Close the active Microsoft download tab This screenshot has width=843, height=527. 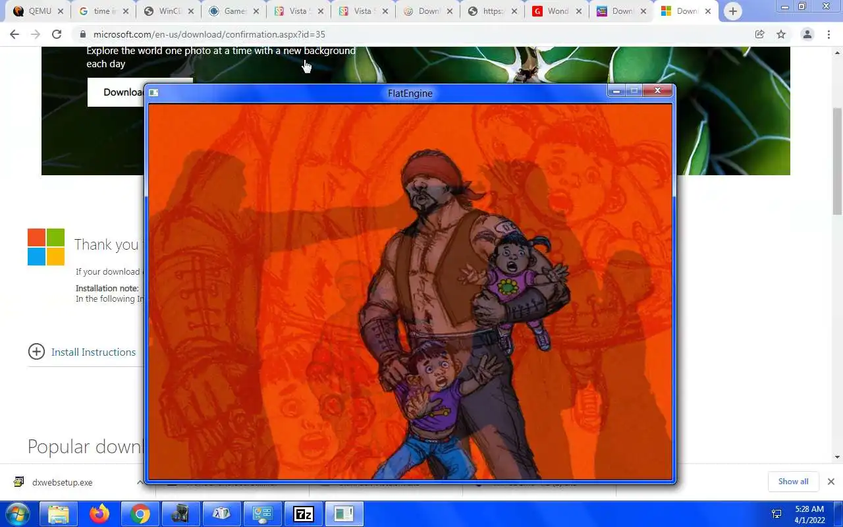[x=708, y=11]
